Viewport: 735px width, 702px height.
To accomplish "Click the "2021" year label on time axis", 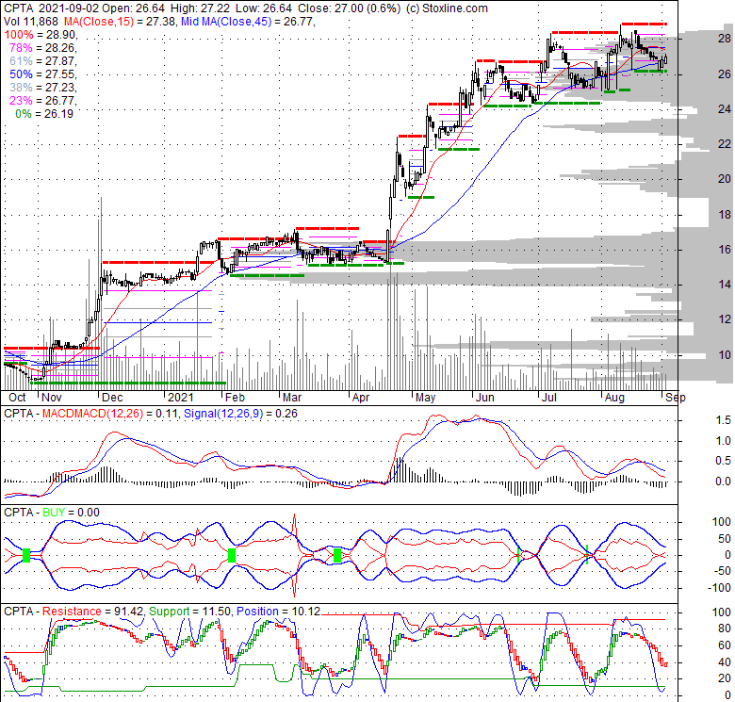I will pyautogui.click(x=181, y=398).
